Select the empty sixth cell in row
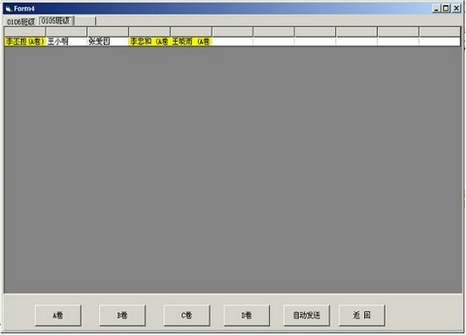Viewport: 466px width, 335px height. point(232,41)
